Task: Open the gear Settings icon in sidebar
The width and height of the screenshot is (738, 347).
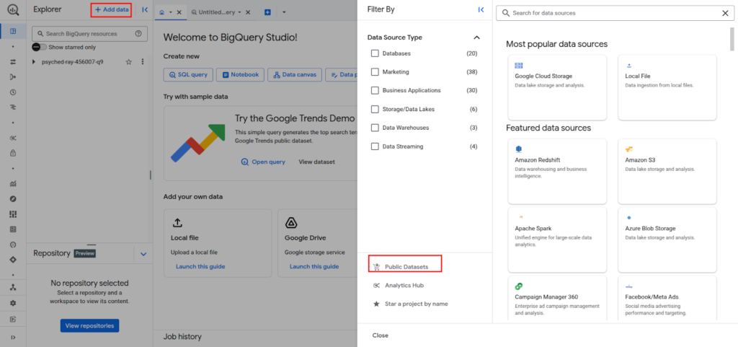Action: [x=13, y=303]
